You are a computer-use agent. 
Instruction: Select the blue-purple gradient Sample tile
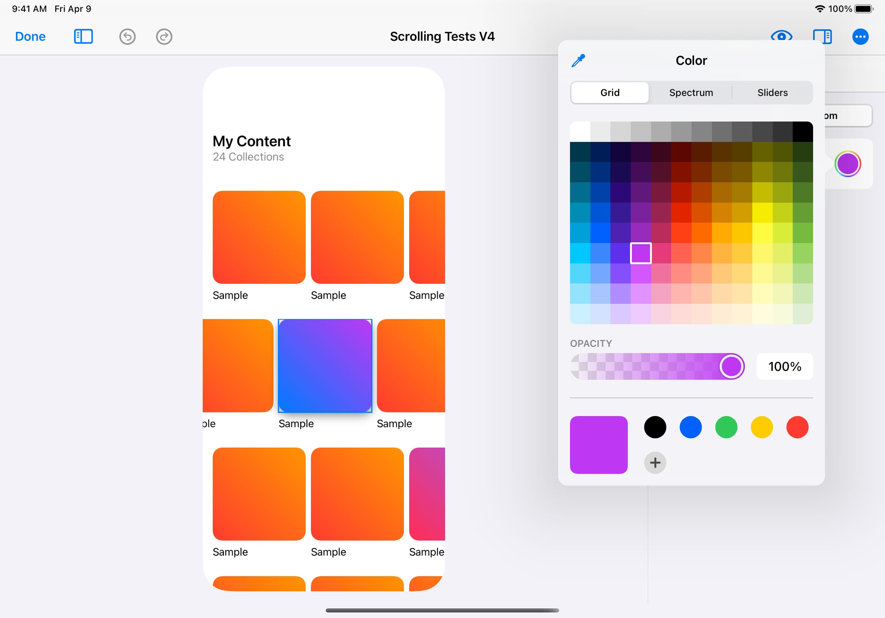[325, 366]
